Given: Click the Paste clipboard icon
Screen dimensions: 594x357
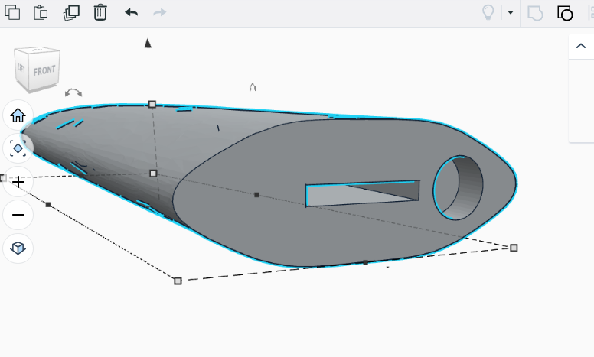Looking at the screenshot, I should [41, 12].
